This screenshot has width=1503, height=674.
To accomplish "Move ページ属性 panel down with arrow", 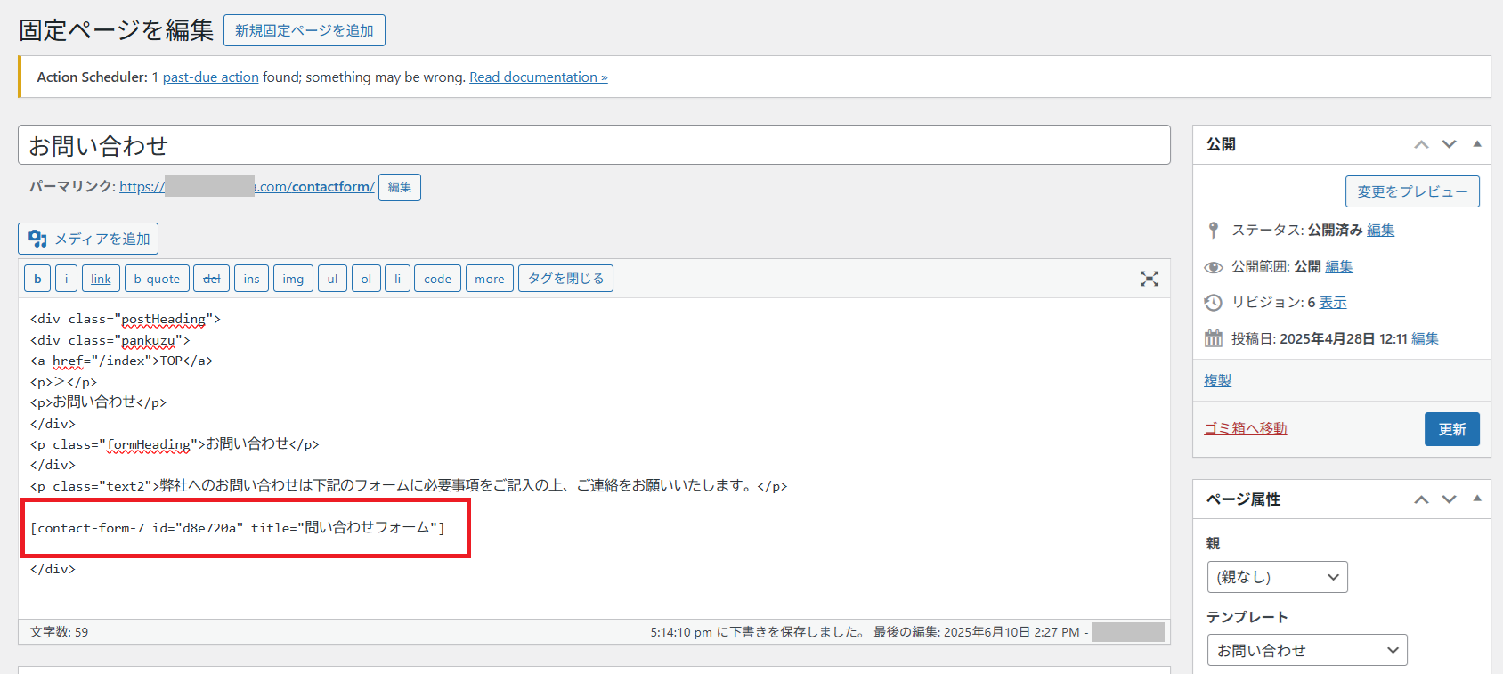I will tap(1449, 499).
